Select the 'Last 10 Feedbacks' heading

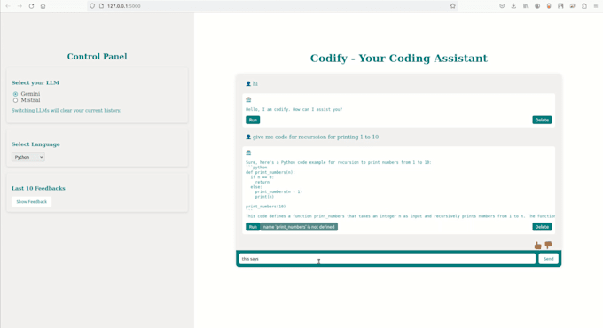(x=38, y=188)
